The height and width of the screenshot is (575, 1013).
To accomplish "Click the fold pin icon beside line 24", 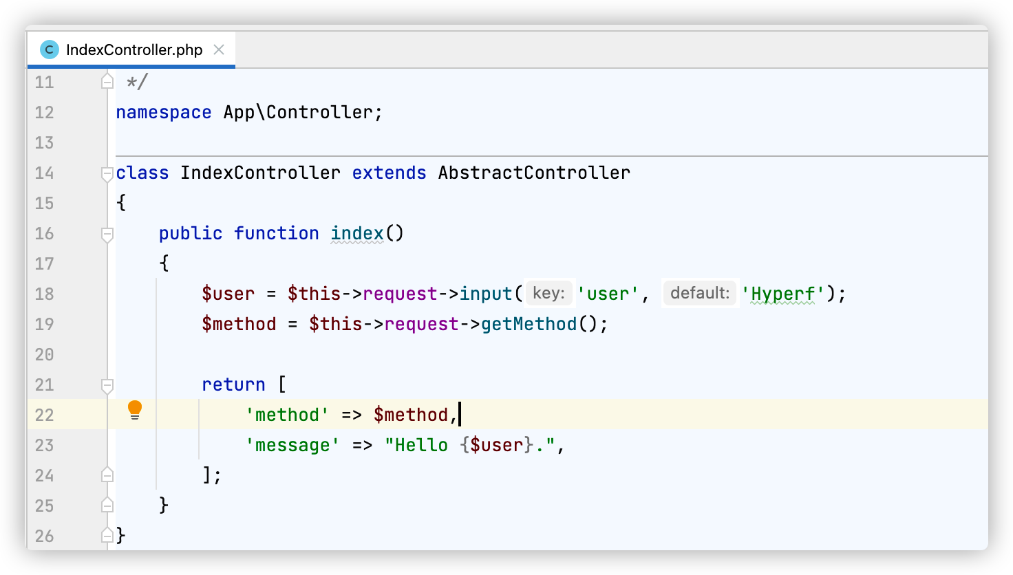I will click(107, 474).
